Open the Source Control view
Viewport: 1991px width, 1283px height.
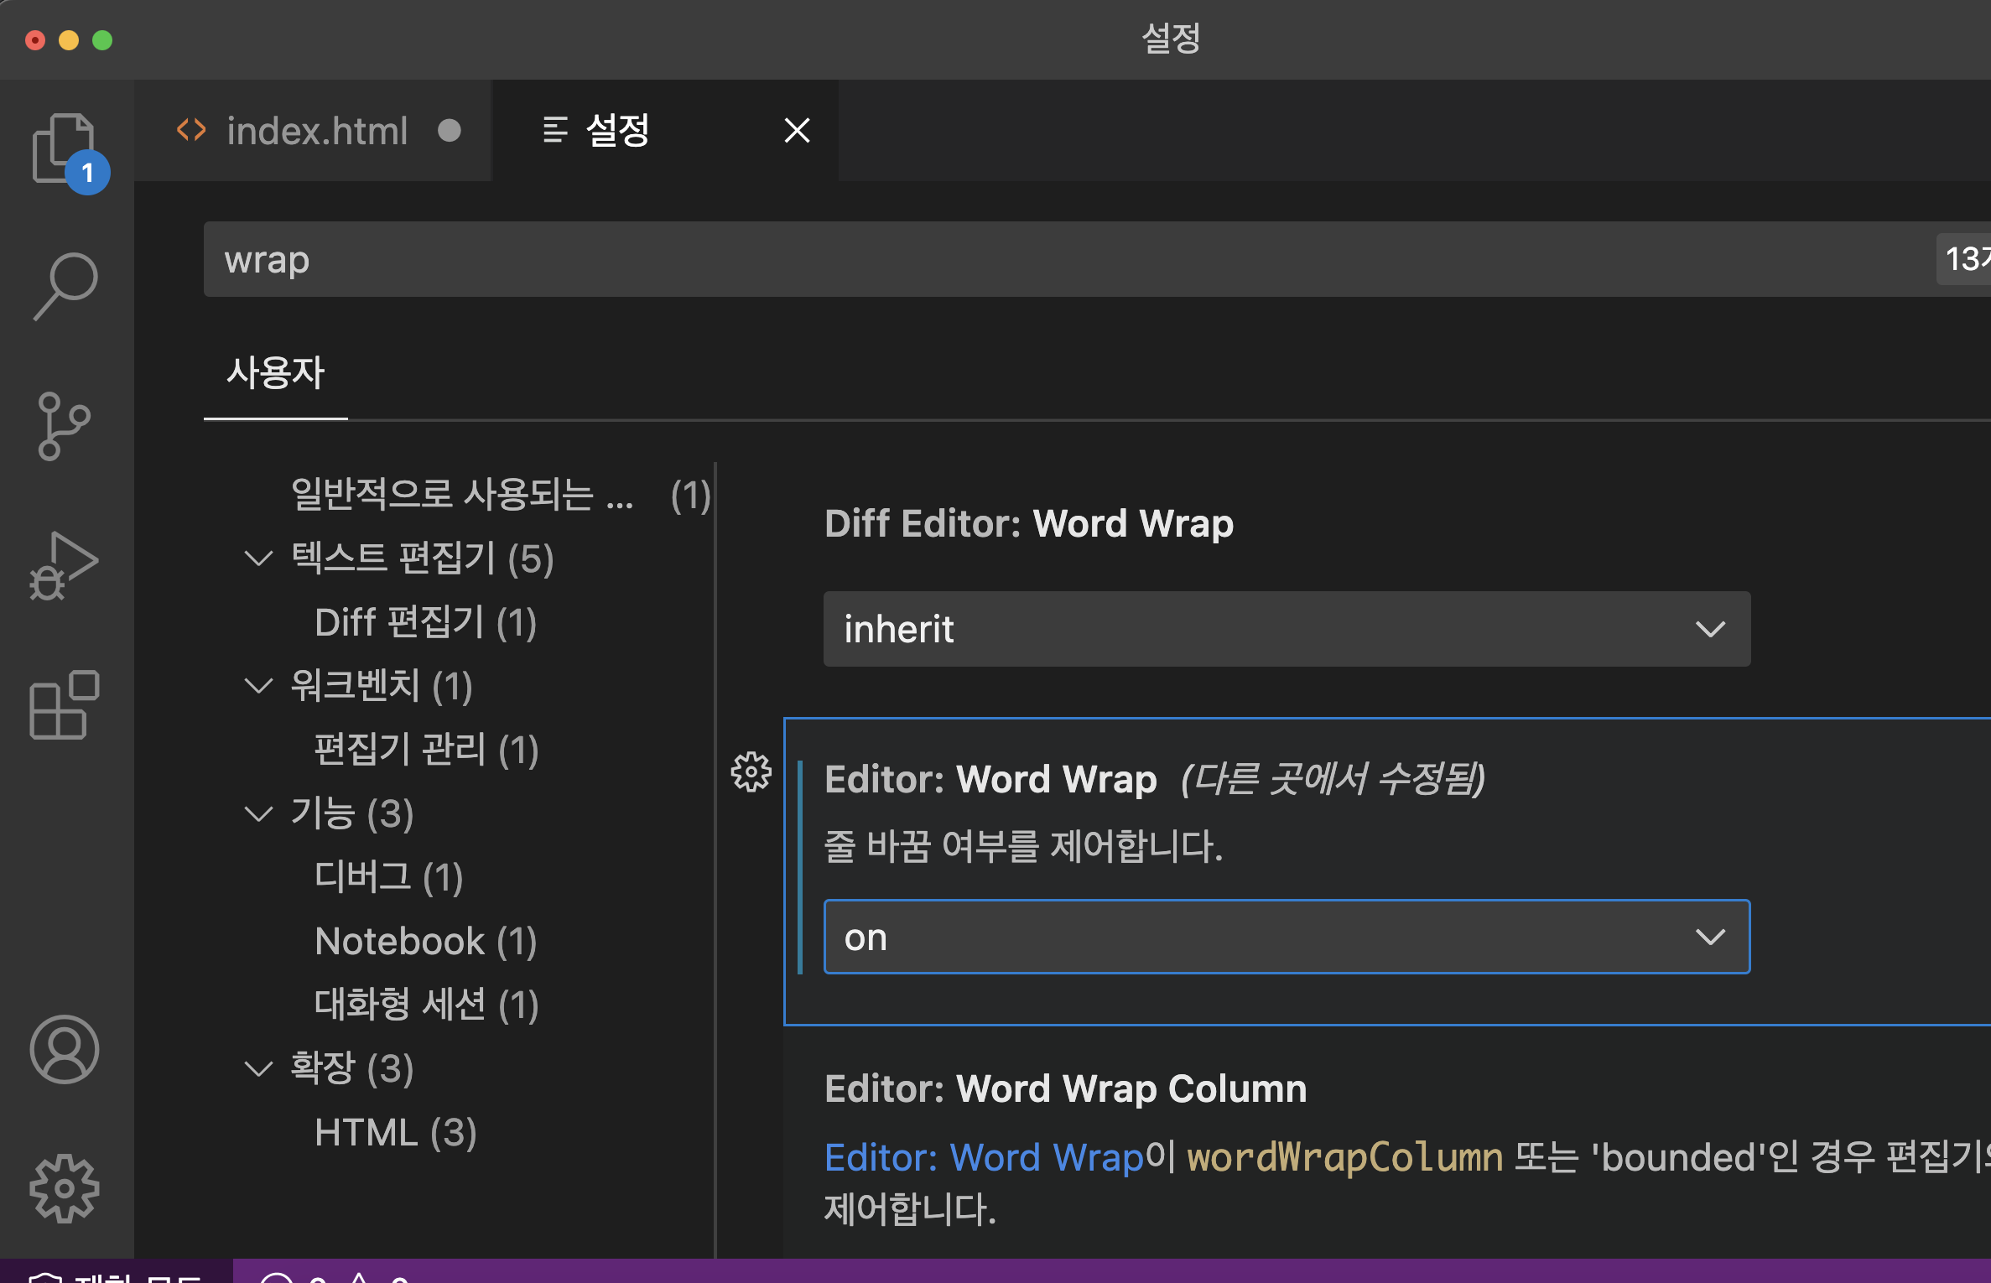click(x=64, y=425)
